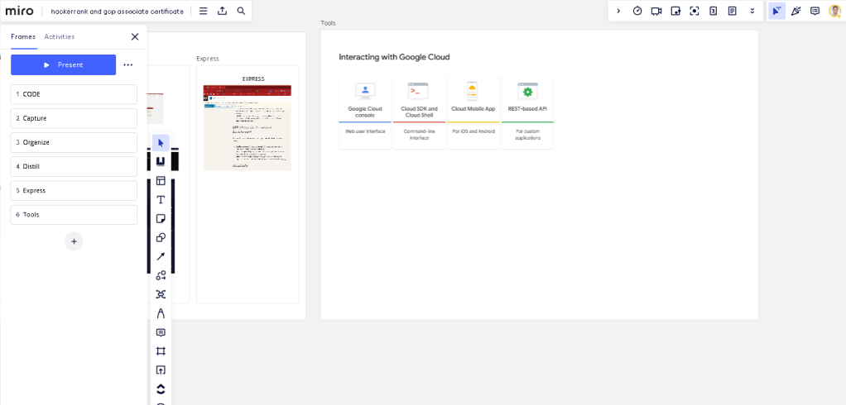Viewport: 846px width, 405px height.
Task: Click Cloud SDK and Cloud Shell card
Action: [419, 112]
